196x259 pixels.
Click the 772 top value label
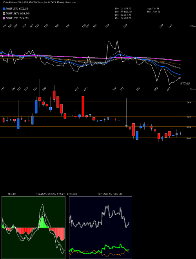click(107, 26)
